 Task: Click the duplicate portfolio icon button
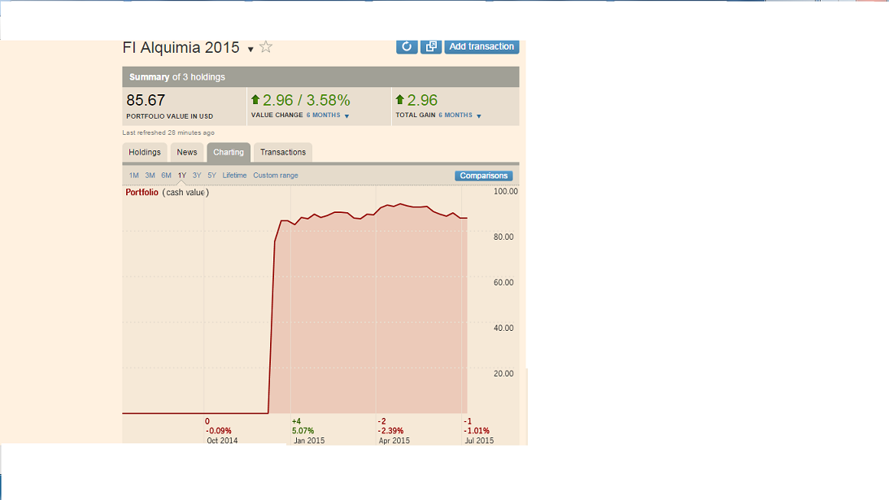pyautogui.click(x=431, y=46)
